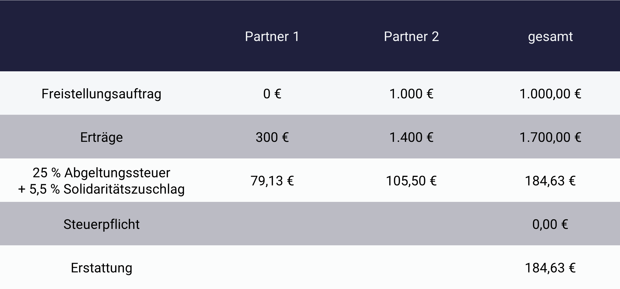Click Partner 1's Freistellungsauftrag value 0 €
This screenshot has height=289, width=620.
tap(272, 94)
